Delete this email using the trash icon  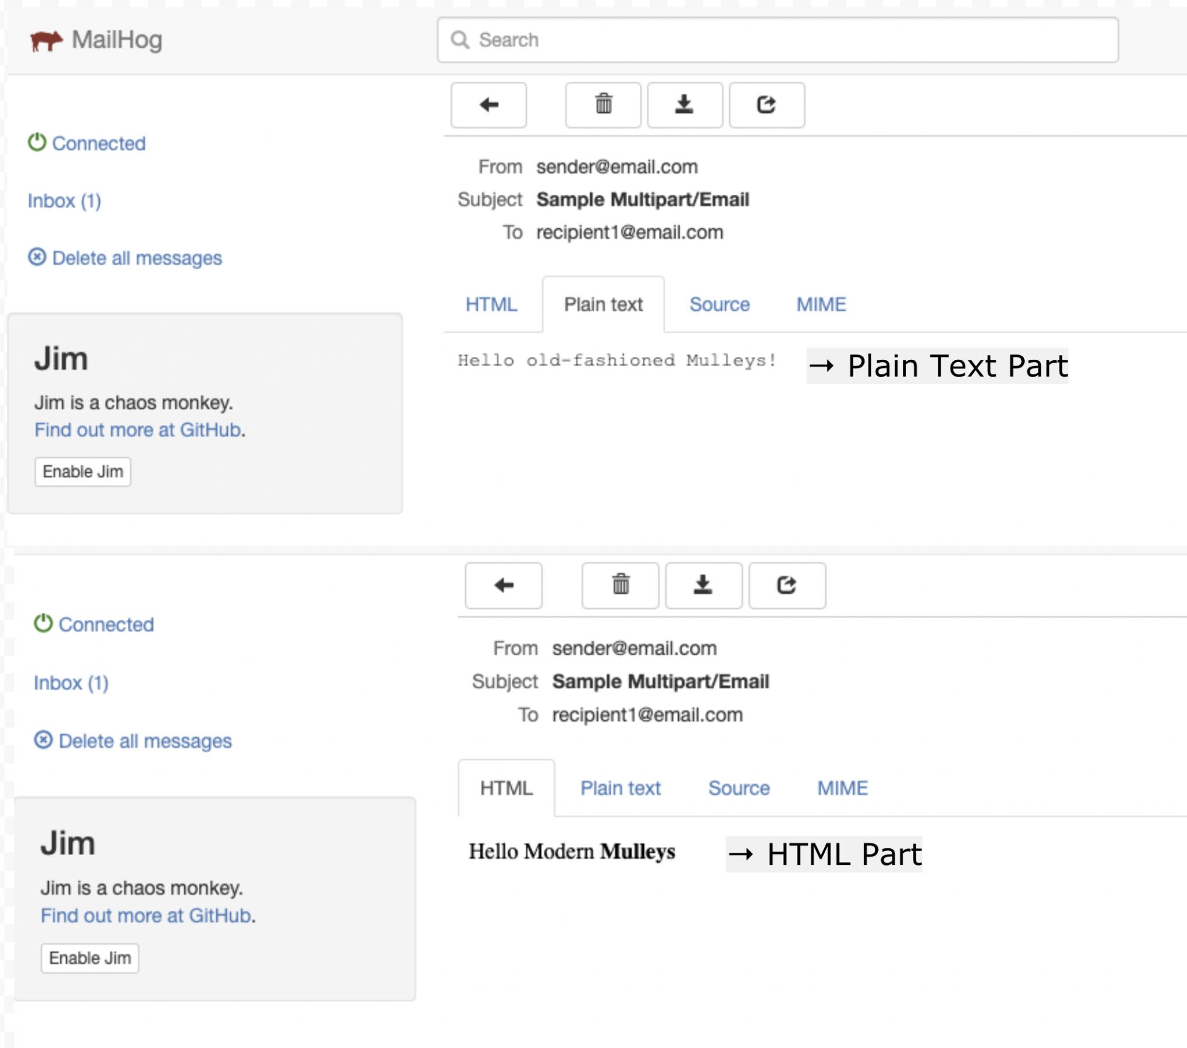pos(603,105)
